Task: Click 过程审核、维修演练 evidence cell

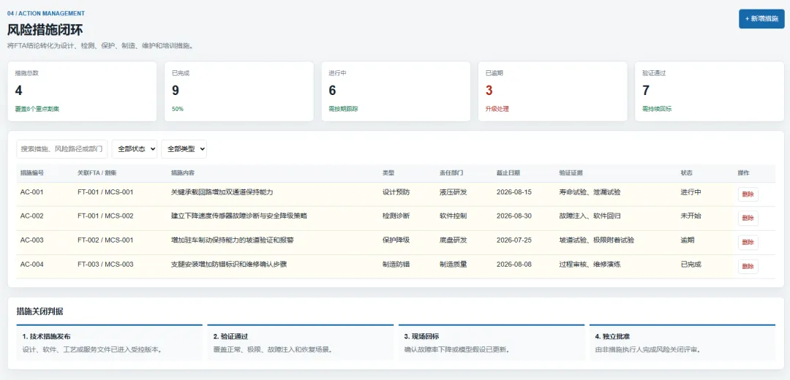Action: (x=590, y=265)
